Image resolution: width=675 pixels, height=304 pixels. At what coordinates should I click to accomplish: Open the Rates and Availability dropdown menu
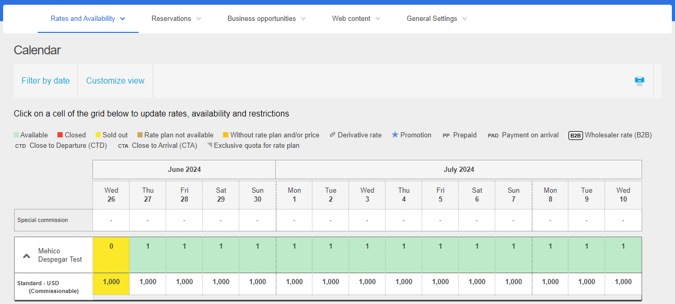click(88, 19)
